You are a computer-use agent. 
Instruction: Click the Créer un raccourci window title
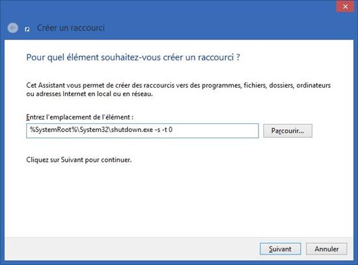click(x=70, y=28)
